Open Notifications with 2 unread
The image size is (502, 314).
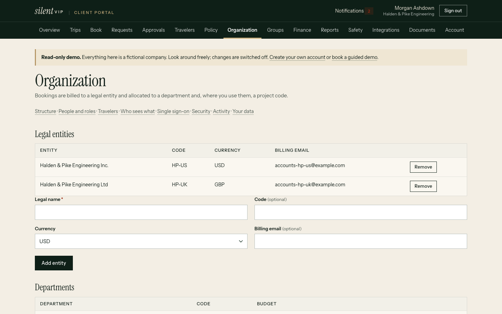coord(354,11)
